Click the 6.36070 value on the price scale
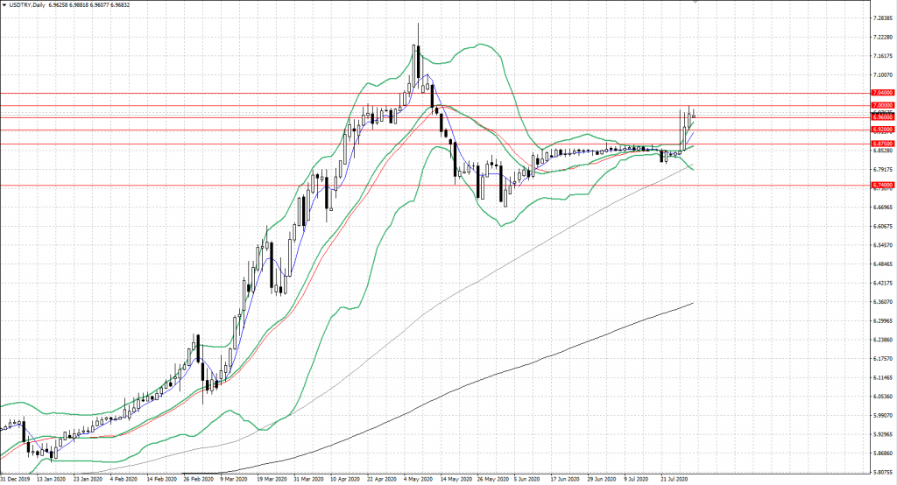 coord(882,302)
